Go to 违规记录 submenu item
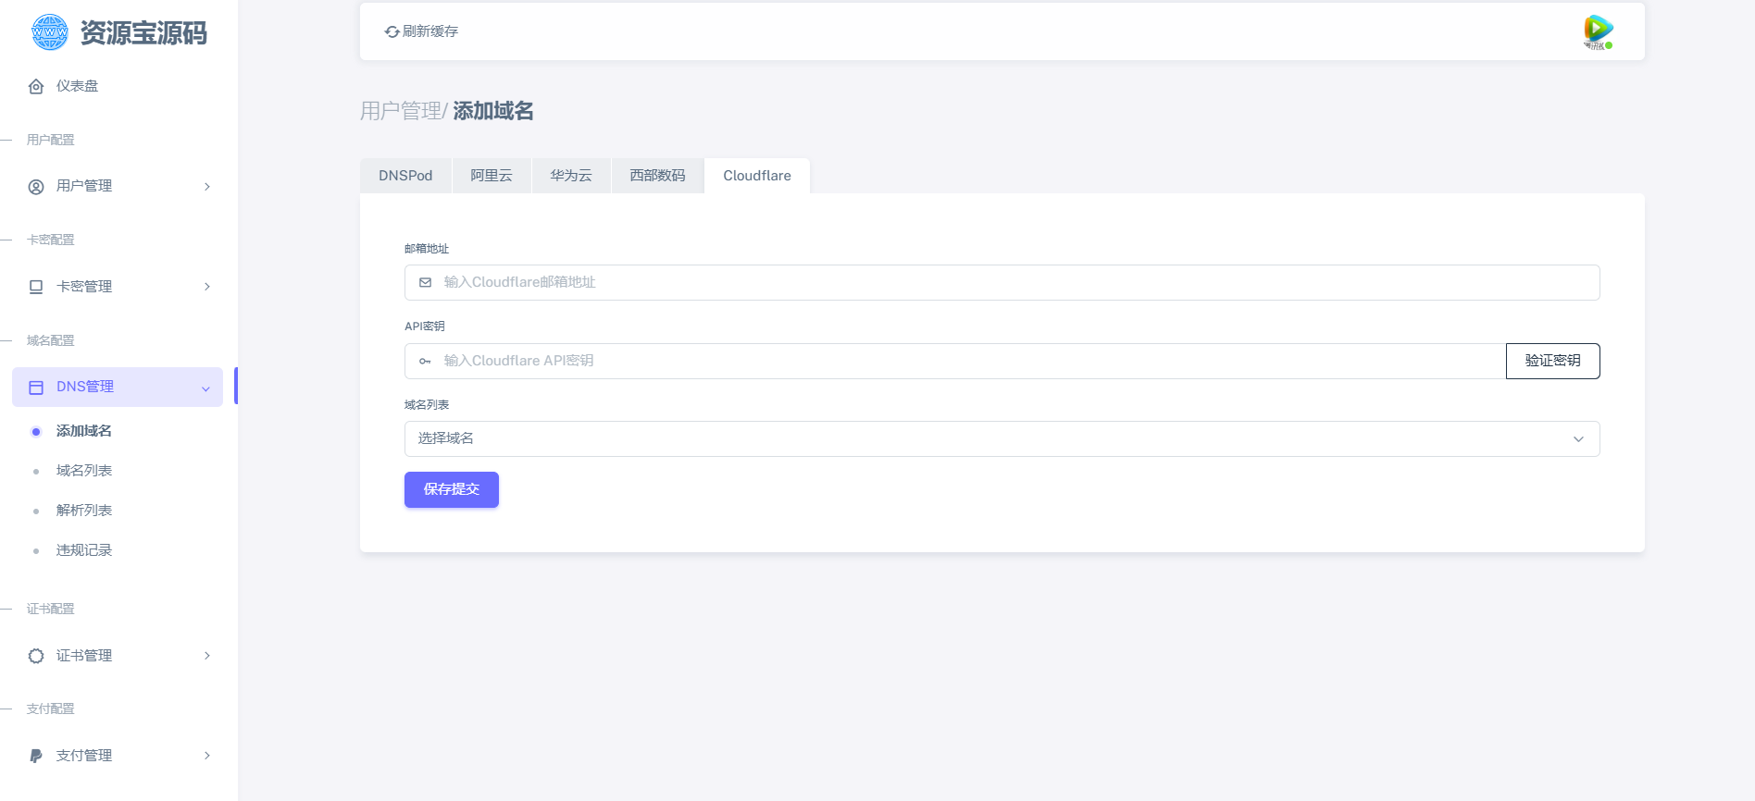 84,550
